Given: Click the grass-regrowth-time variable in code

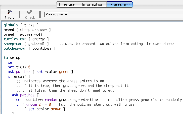Looking at the screenshot, I should (78, 100).
